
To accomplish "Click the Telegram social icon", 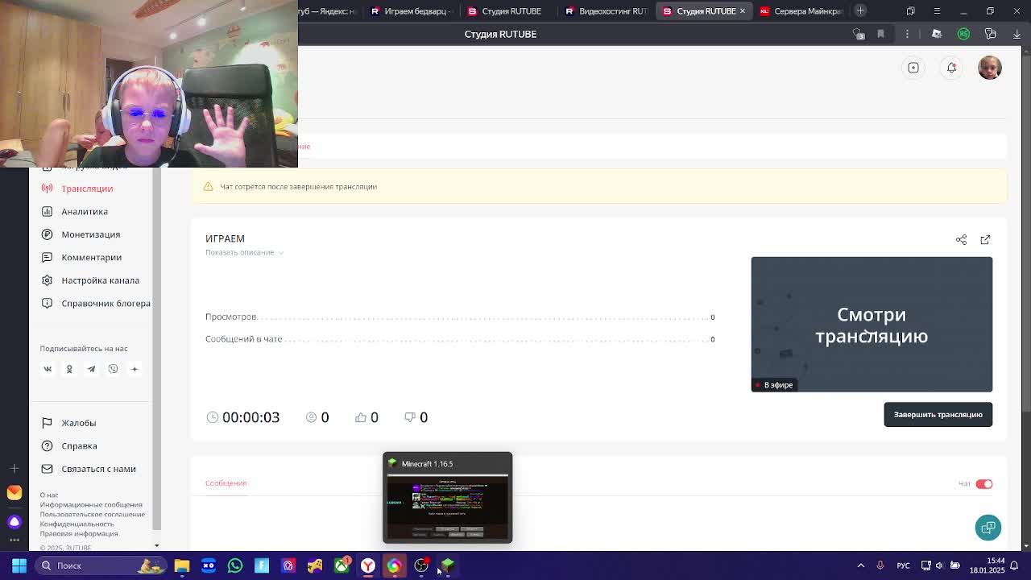I will click(91, 369).
